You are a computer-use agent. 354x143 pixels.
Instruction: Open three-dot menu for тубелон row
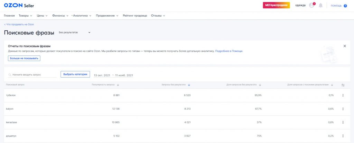click(343, 95)
